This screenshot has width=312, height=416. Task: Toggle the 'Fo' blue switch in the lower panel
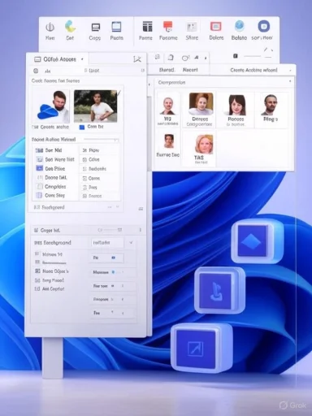(x=113, y=258)
